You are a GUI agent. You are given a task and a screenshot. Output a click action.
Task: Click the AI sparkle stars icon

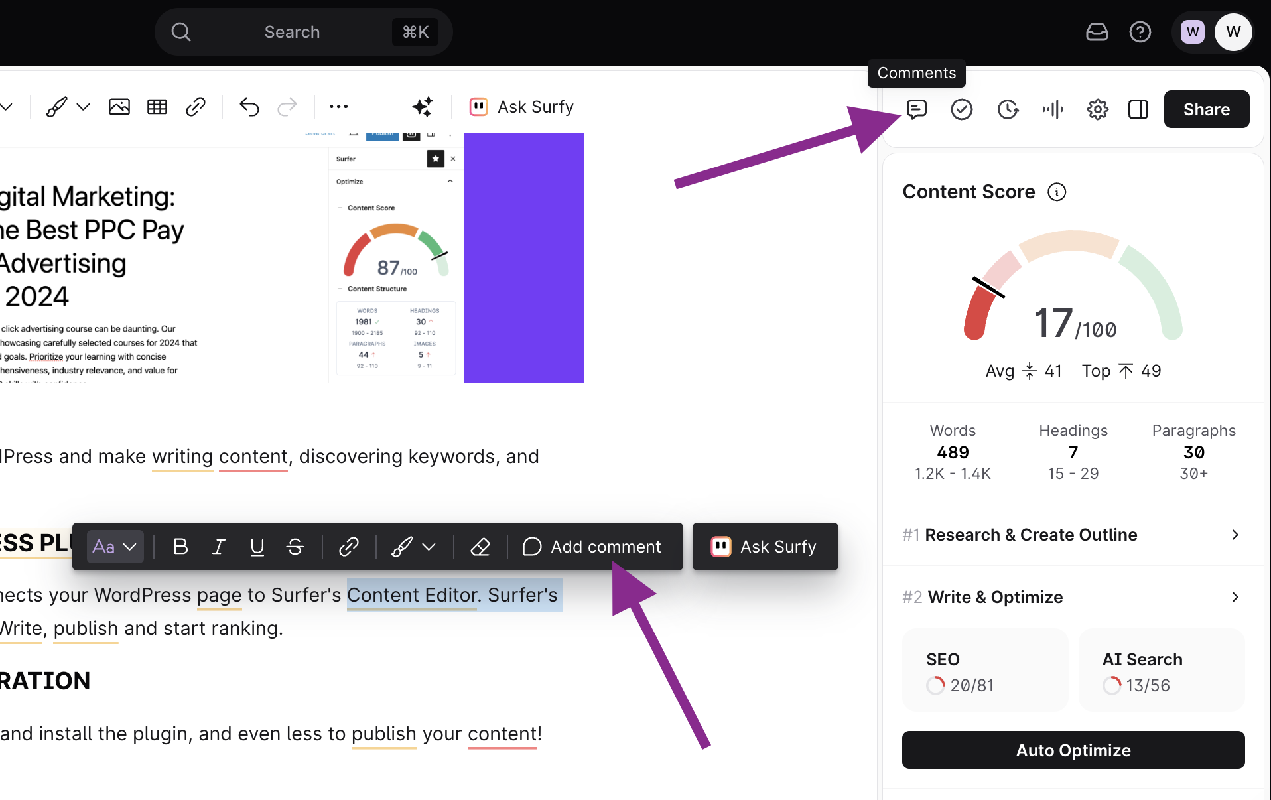[x=423, y=107]
